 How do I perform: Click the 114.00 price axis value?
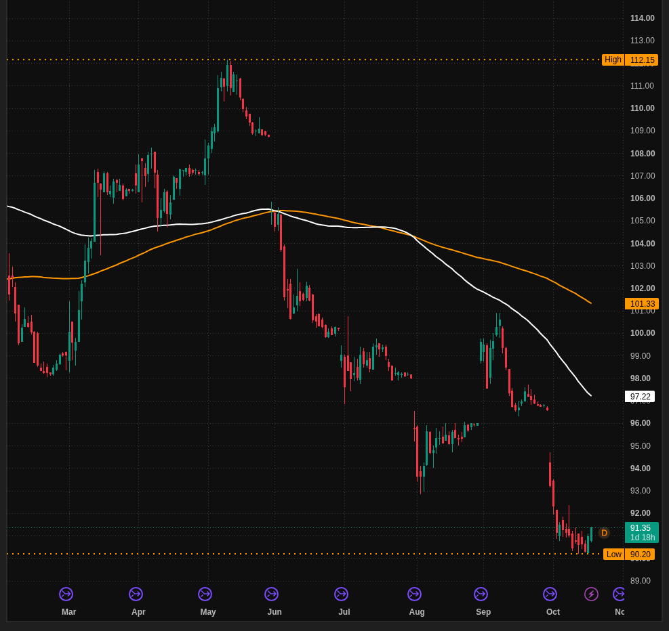tap(642, 18)
